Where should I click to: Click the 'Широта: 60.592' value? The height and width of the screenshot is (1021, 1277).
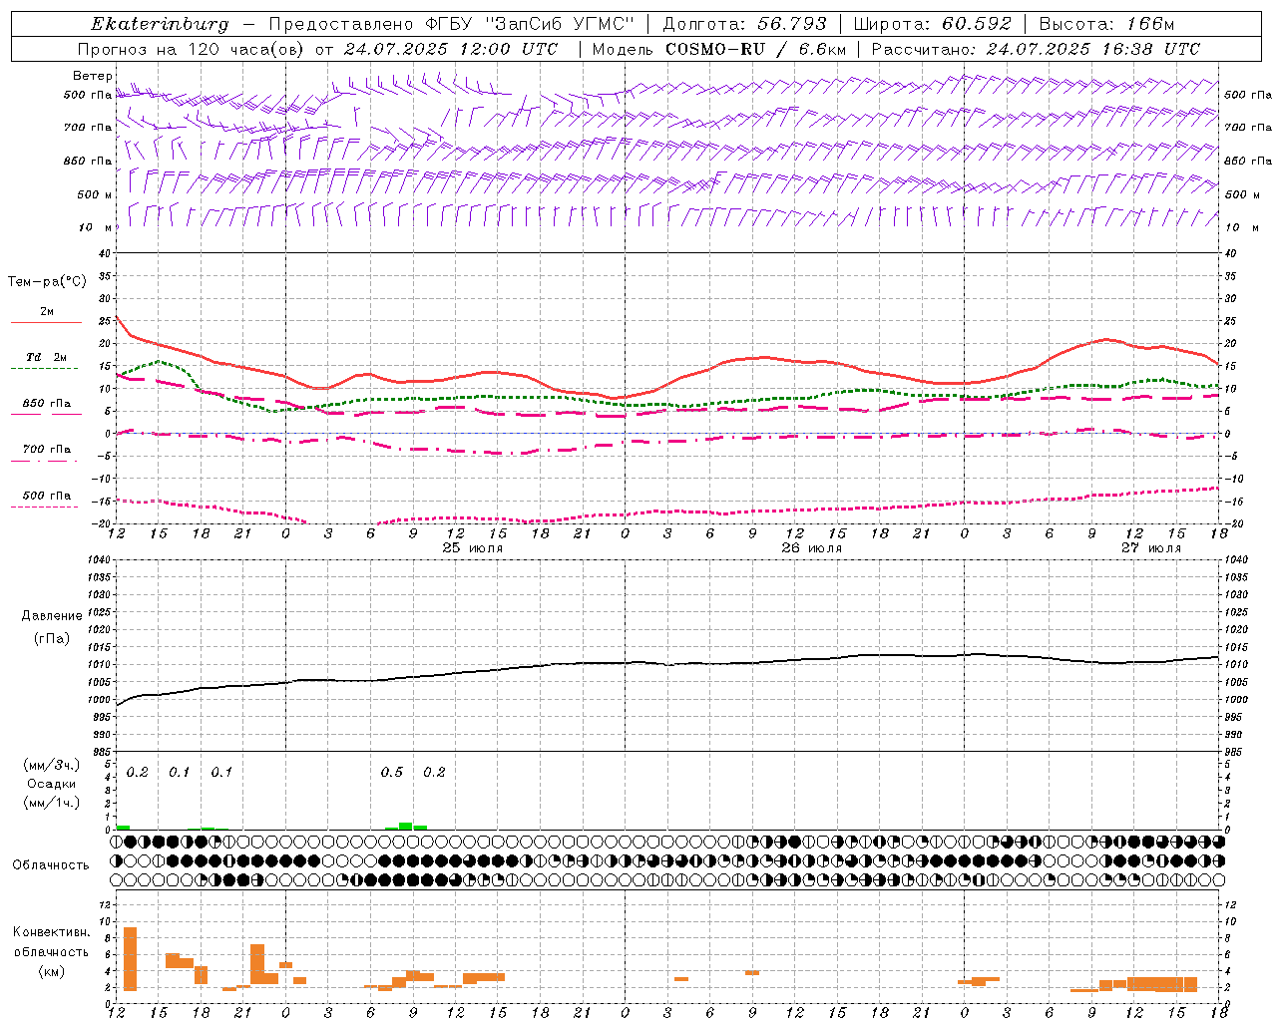coord(933,24)
